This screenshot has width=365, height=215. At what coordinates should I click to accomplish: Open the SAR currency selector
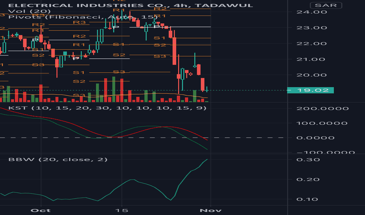click(326, 5)
